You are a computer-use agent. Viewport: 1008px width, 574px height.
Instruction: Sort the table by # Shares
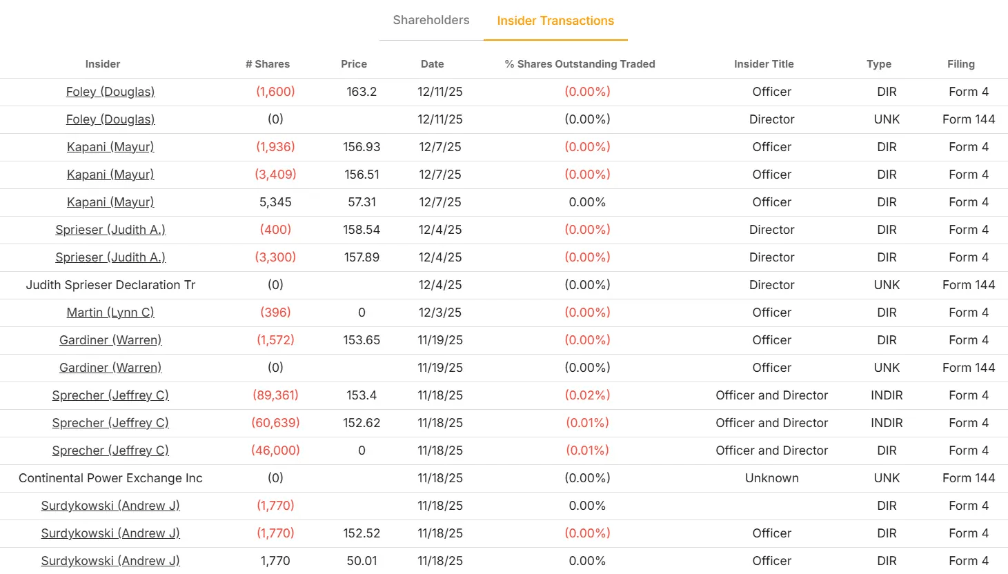268,63
